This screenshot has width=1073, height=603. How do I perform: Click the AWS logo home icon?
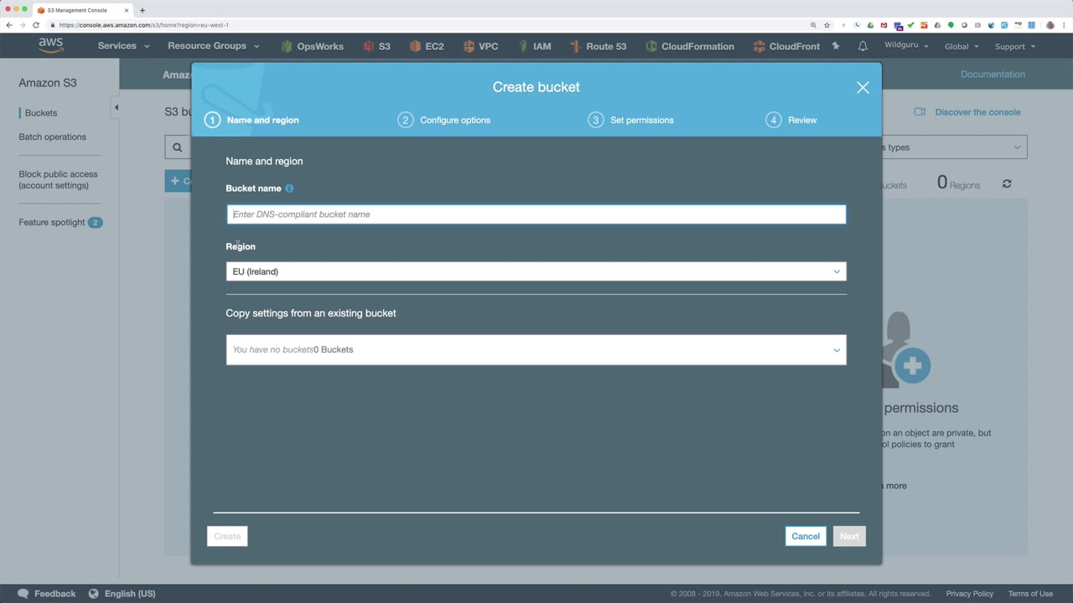[x=50, y=46]
